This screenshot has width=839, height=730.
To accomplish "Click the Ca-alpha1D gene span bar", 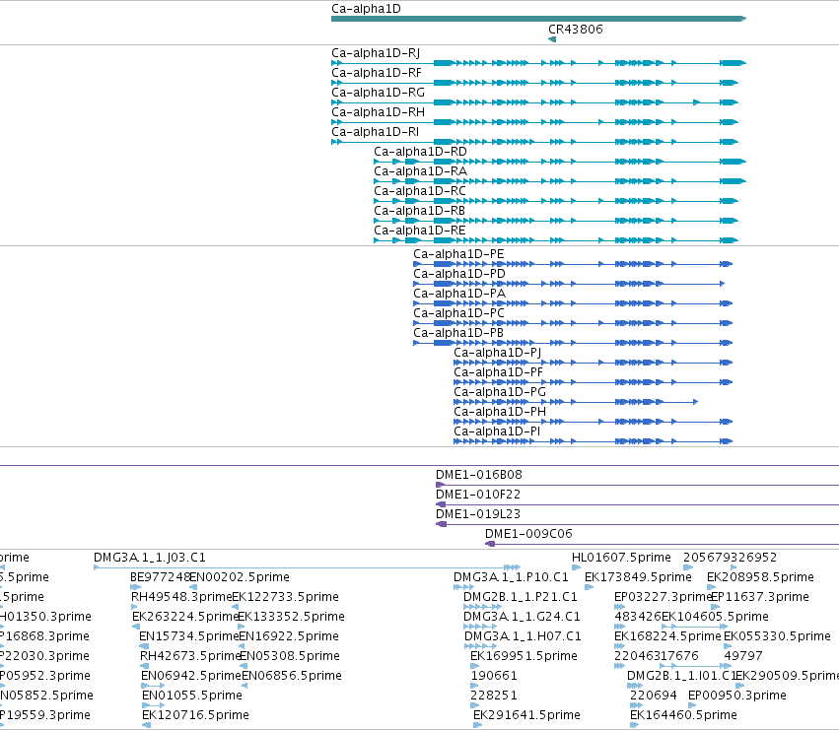I will point(539,19).
